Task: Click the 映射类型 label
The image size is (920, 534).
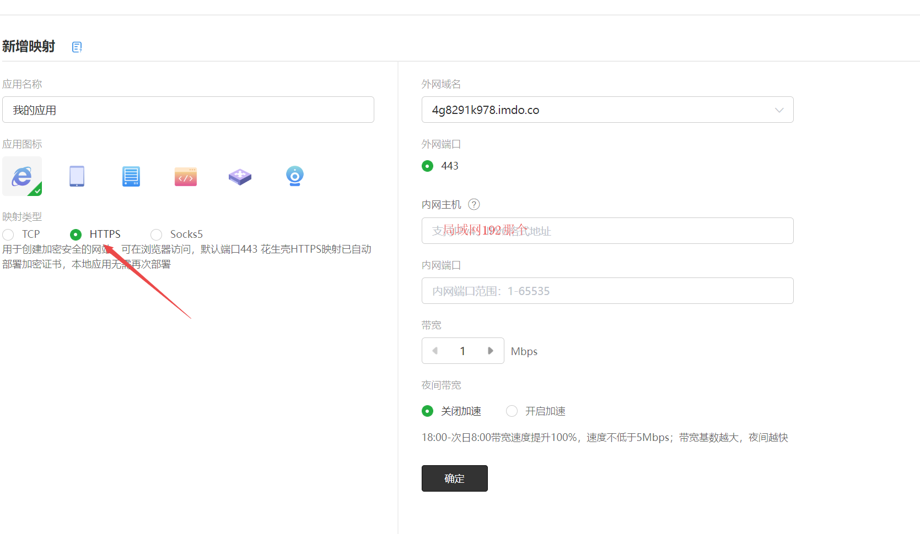Action: pos(22,217)
